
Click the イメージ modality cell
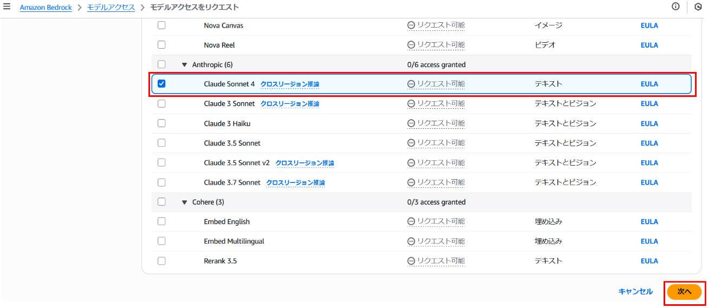tap(549, 25)
